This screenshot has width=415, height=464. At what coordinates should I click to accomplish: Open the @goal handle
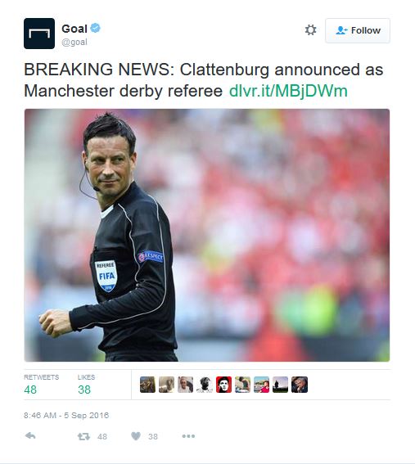pyautogui.click(x=74, y=42)
